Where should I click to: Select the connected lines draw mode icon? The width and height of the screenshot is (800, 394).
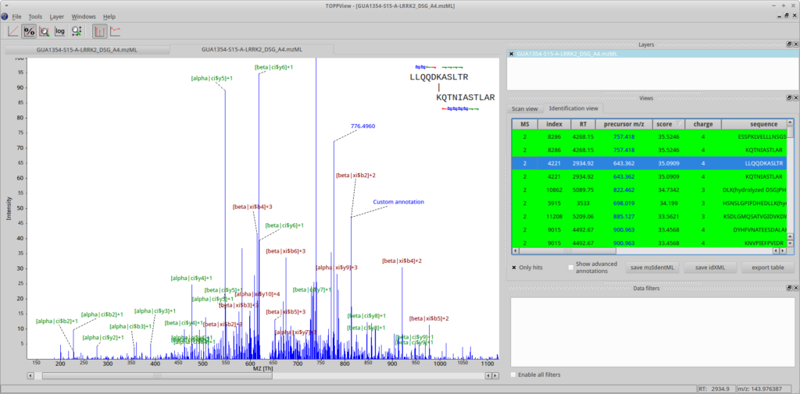tap(116, 31)
